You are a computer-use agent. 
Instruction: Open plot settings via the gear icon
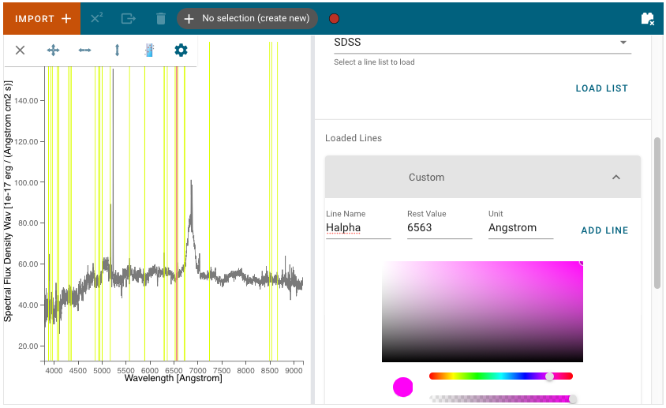pyautogui.click(x=181, y=51)
